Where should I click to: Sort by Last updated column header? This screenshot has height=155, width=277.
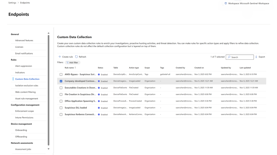(245, 68)
